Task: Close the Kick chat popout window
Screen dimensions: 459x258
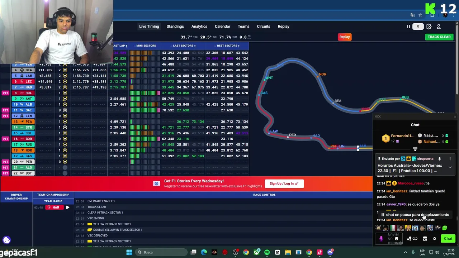Action: coord(455,117)
